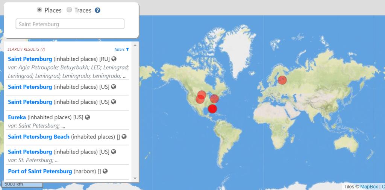Click globe icon beside Port of Saint Petersburg
385x190 pixels.
point(105,171)
